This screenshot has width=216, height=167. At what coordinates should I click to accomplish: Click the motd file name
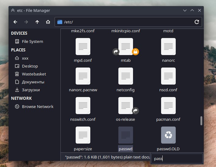point(168,31)
